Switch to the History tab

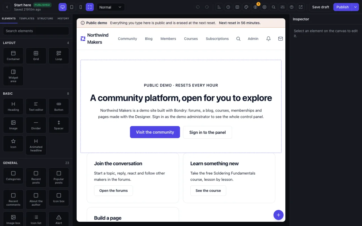63,18
